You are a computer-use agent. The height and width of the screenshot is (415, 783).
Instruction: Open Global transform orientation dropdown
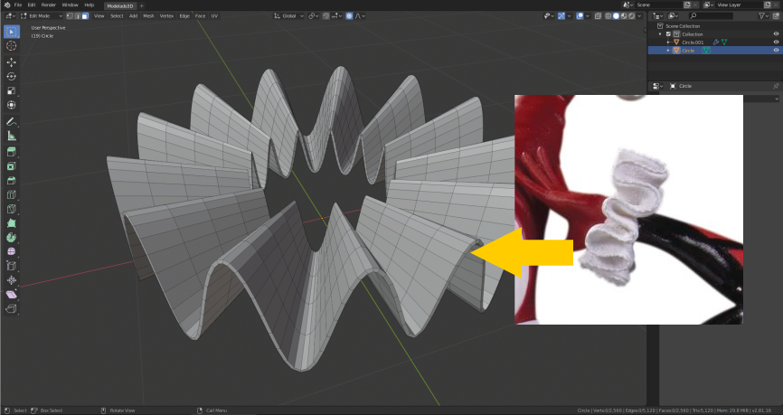288,16
